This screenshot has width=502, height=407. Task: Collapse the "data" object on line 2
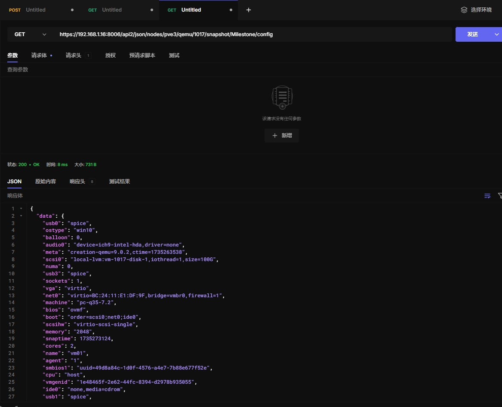(21, 216)
